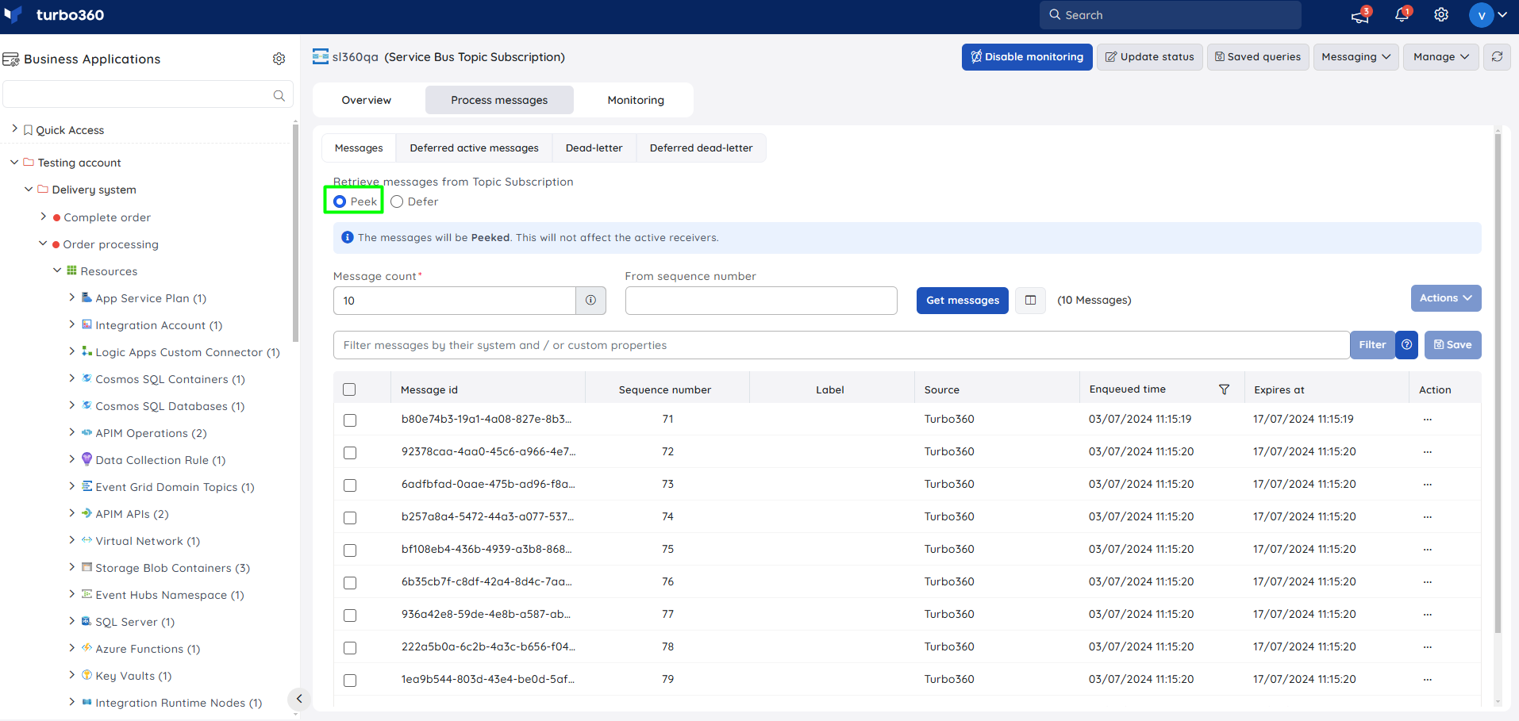Image resolution: width=1519 pixels, height=721 pixels.
Task: Open the Deferred dead-letter tab
Action: pyautogui.click(x=702, y=148)
